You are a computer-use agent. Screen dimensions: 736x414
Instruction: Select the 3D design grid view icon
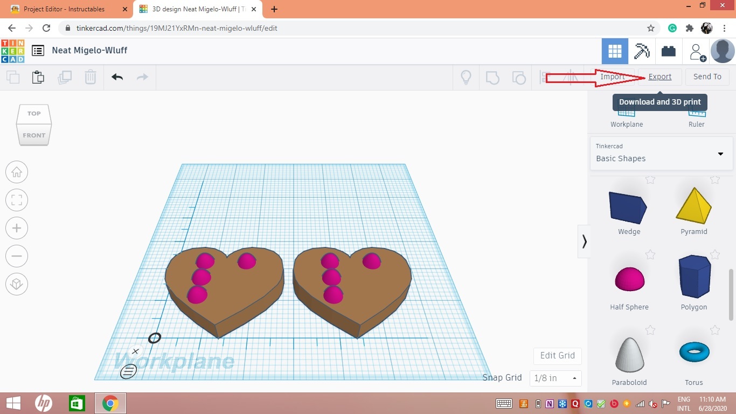click(615, 51)
